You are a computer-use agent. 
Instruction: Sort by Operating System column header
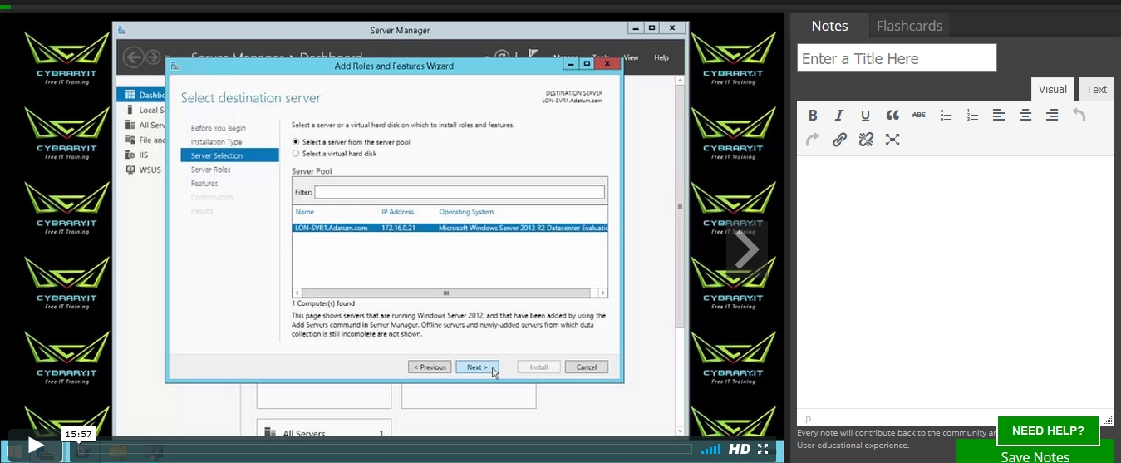click(466, 212)
